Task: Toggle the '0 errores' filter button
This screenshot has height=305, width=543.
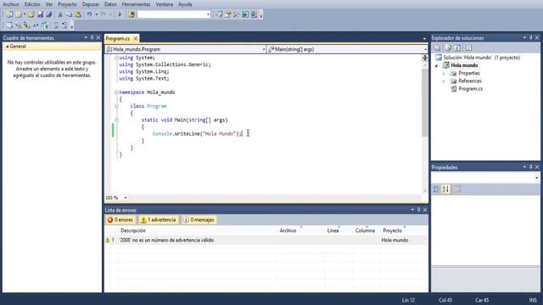Action: [x=120, y=220]
